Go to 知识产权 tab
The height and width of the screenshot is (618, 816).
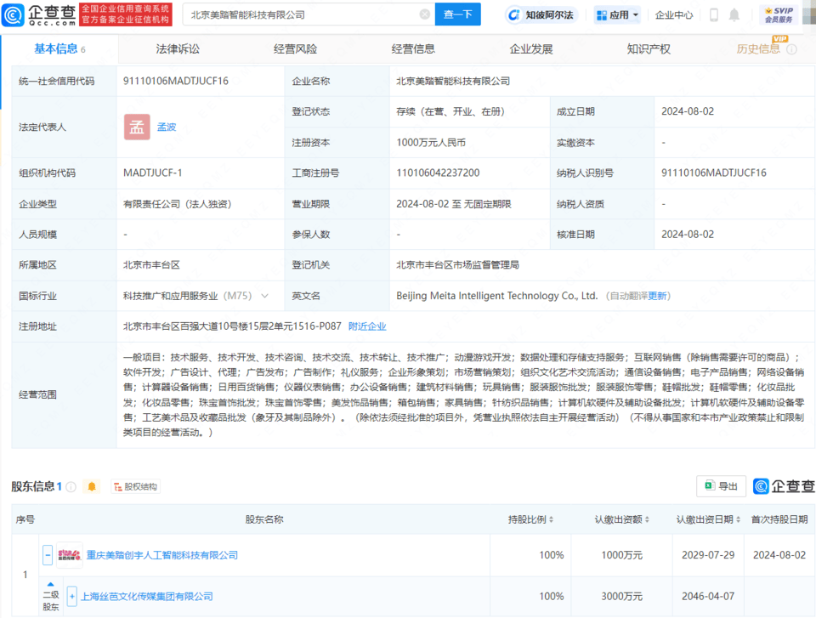pyautogui.click(x=649, y=49)
